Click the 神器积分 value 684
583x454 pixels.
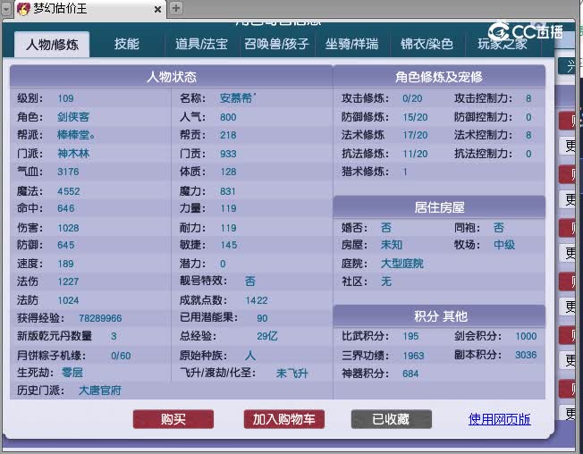pyautogui.click(x=410, y=374)
